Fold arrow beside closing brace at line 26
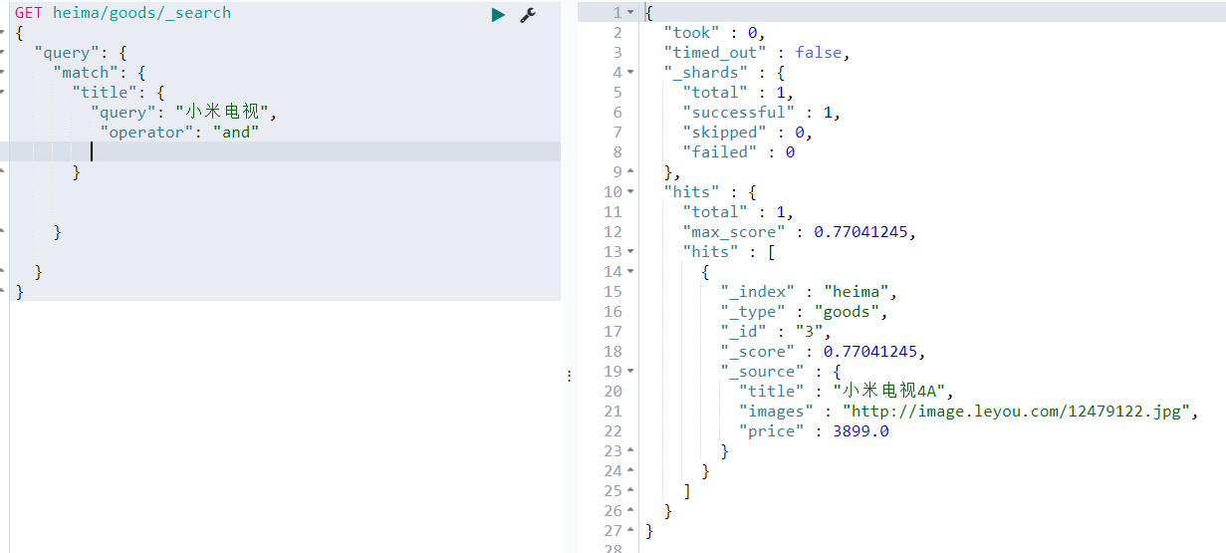The width and height of the screenshot is (1226, 553). point(630,511)
